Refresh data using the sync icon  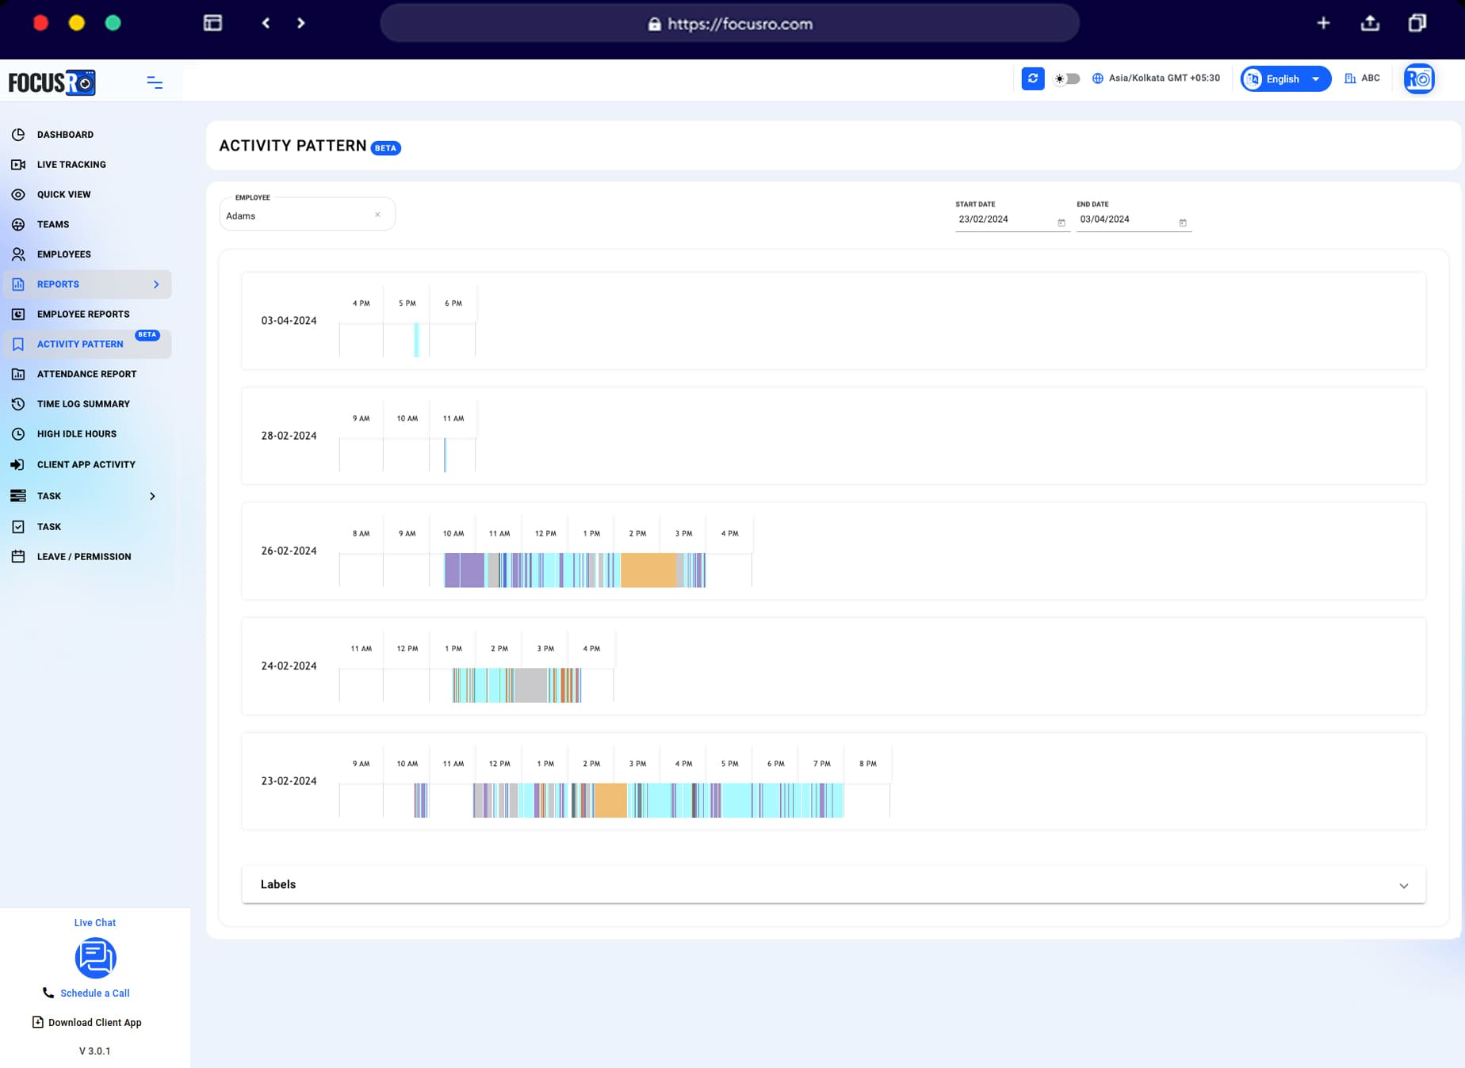coord(1032,78)
